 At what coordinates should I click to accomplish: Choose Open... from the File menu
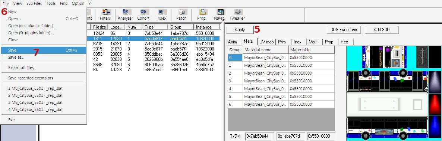click(44, 19)
